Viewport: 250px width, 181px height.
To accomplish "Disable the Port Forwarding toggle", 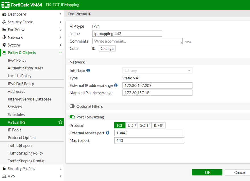I will (x=72, y=117).
